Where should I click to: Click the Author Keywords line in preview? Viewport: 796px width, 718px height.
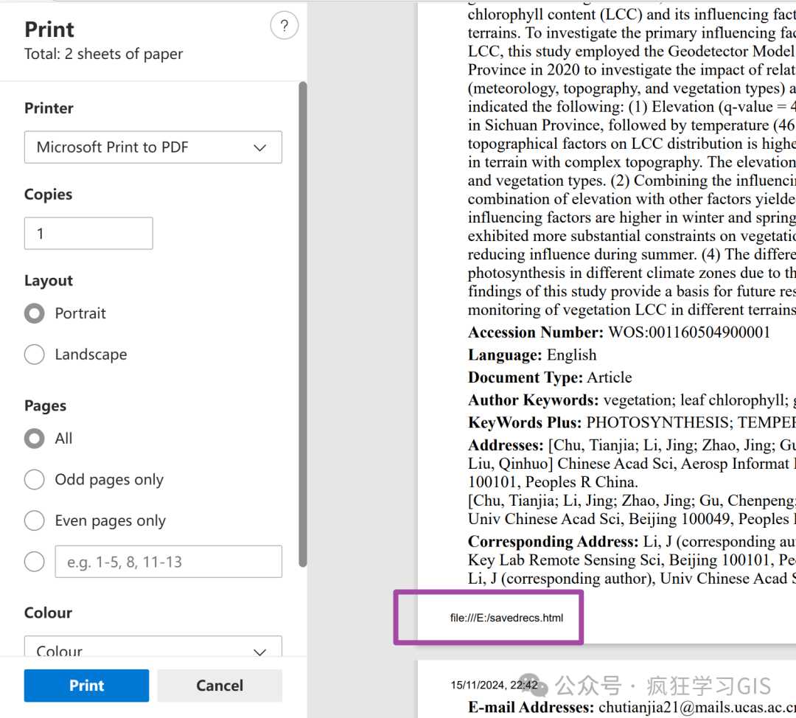[x=632, y=400]
